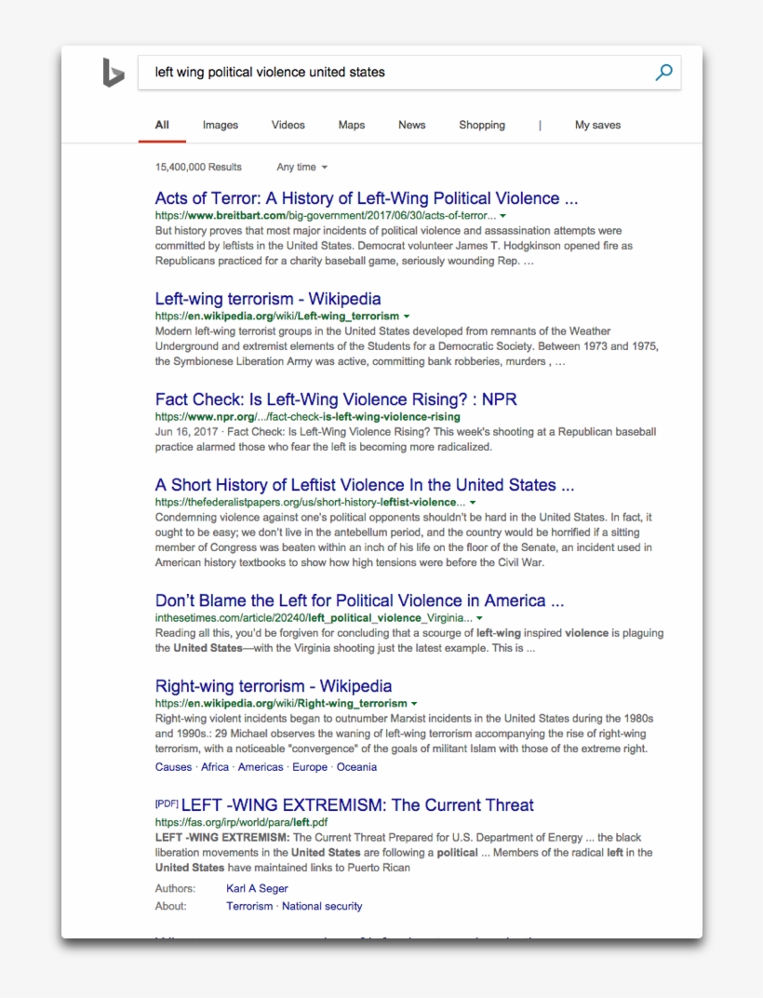Open Right-wing terrorism Wikipedia result
This screenshot has width=763, height=998.
pos(274,685)
